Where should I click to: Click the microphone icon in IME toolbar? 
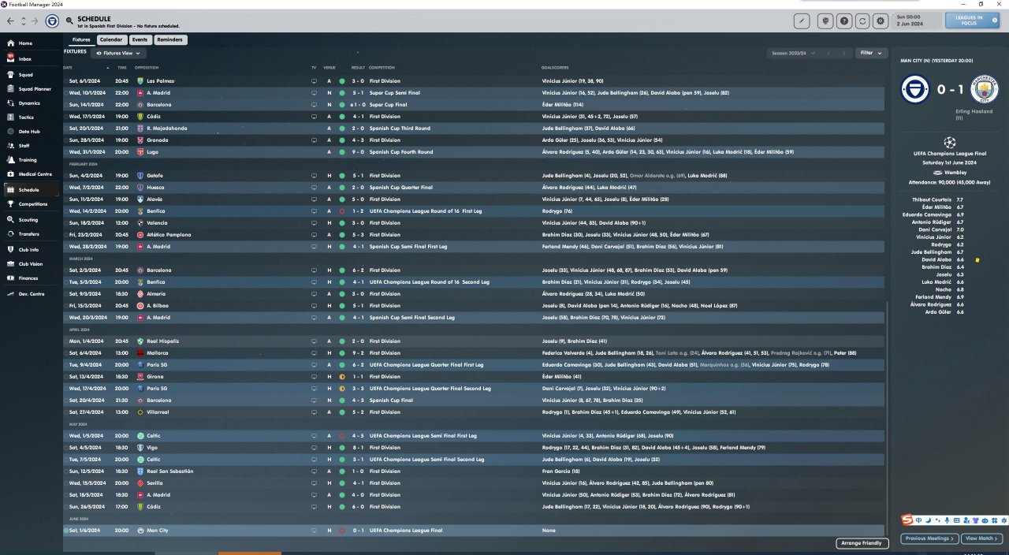coord(947,520)
